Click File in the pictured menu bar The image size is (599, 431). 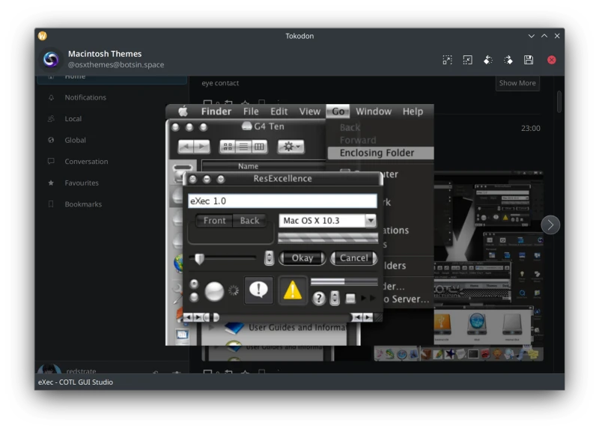click(x=251, y=111)
